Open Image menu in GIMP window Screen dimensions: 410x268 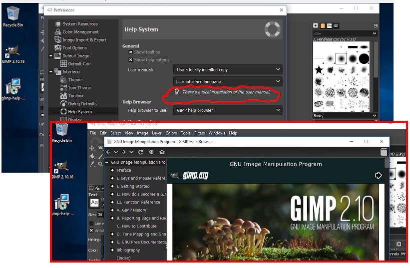(142, 133)
